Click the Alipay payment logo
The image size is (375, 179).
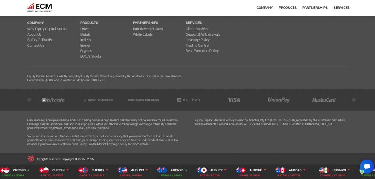point(189,100)
